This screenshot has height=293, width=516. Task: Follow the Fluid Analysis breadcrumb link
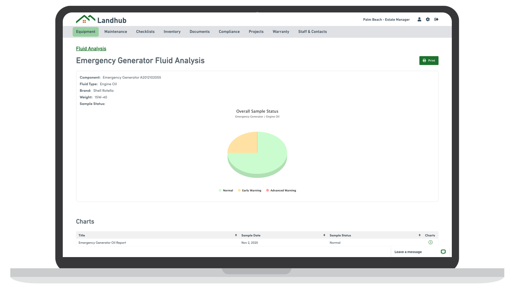click(91, 49)
